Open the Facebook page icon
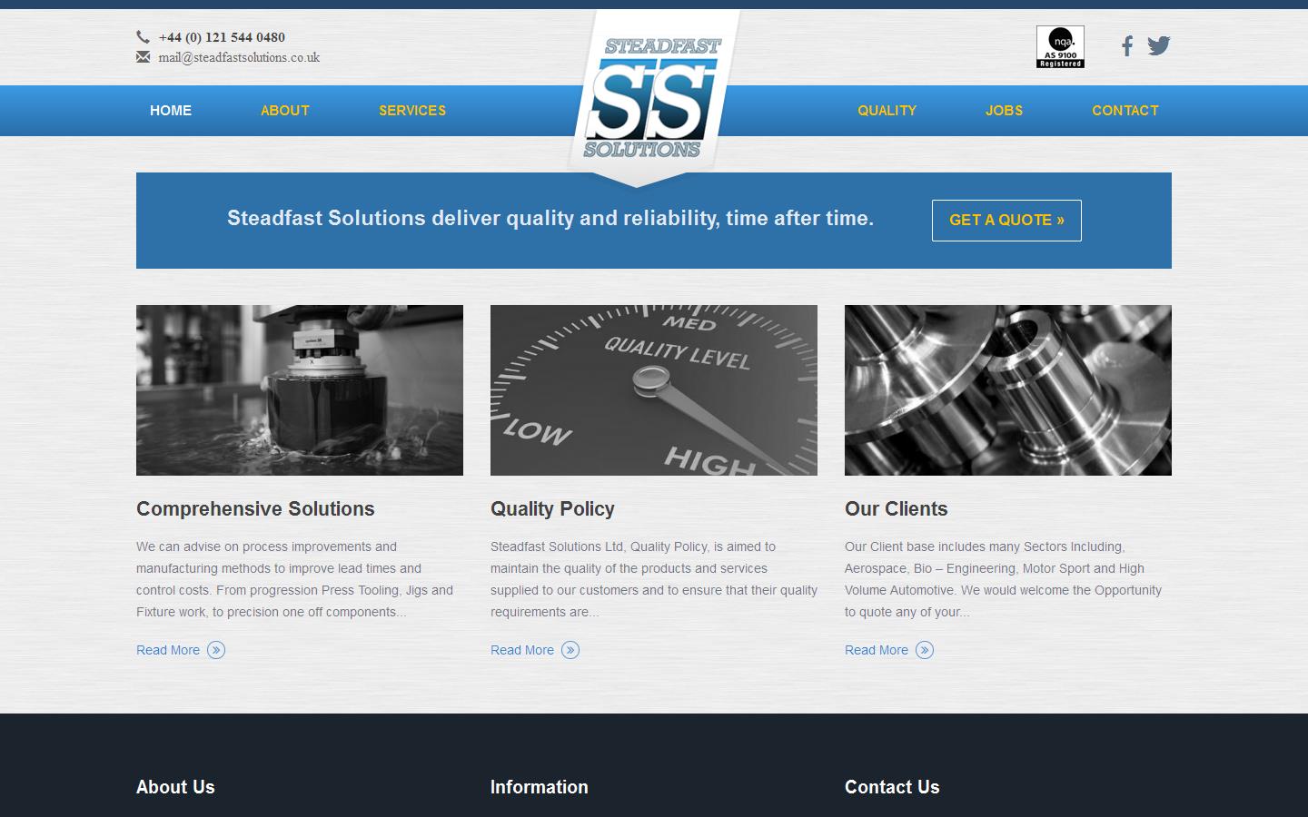The image size is (1308, 817). click(x=1126, y=45)
